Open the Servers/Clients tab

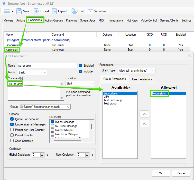pyautogui.click(x=169, y=20)
